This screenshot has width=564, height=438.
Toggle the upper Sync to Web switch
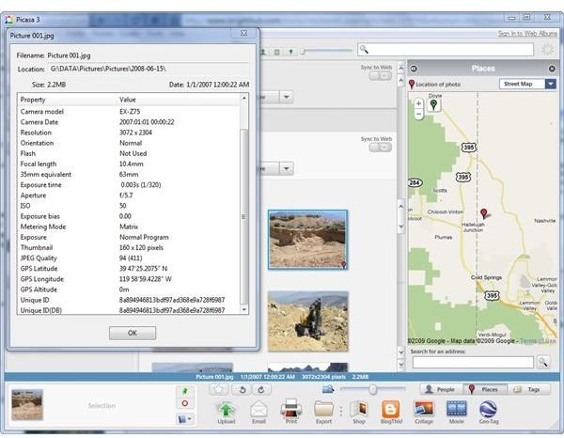380,76
